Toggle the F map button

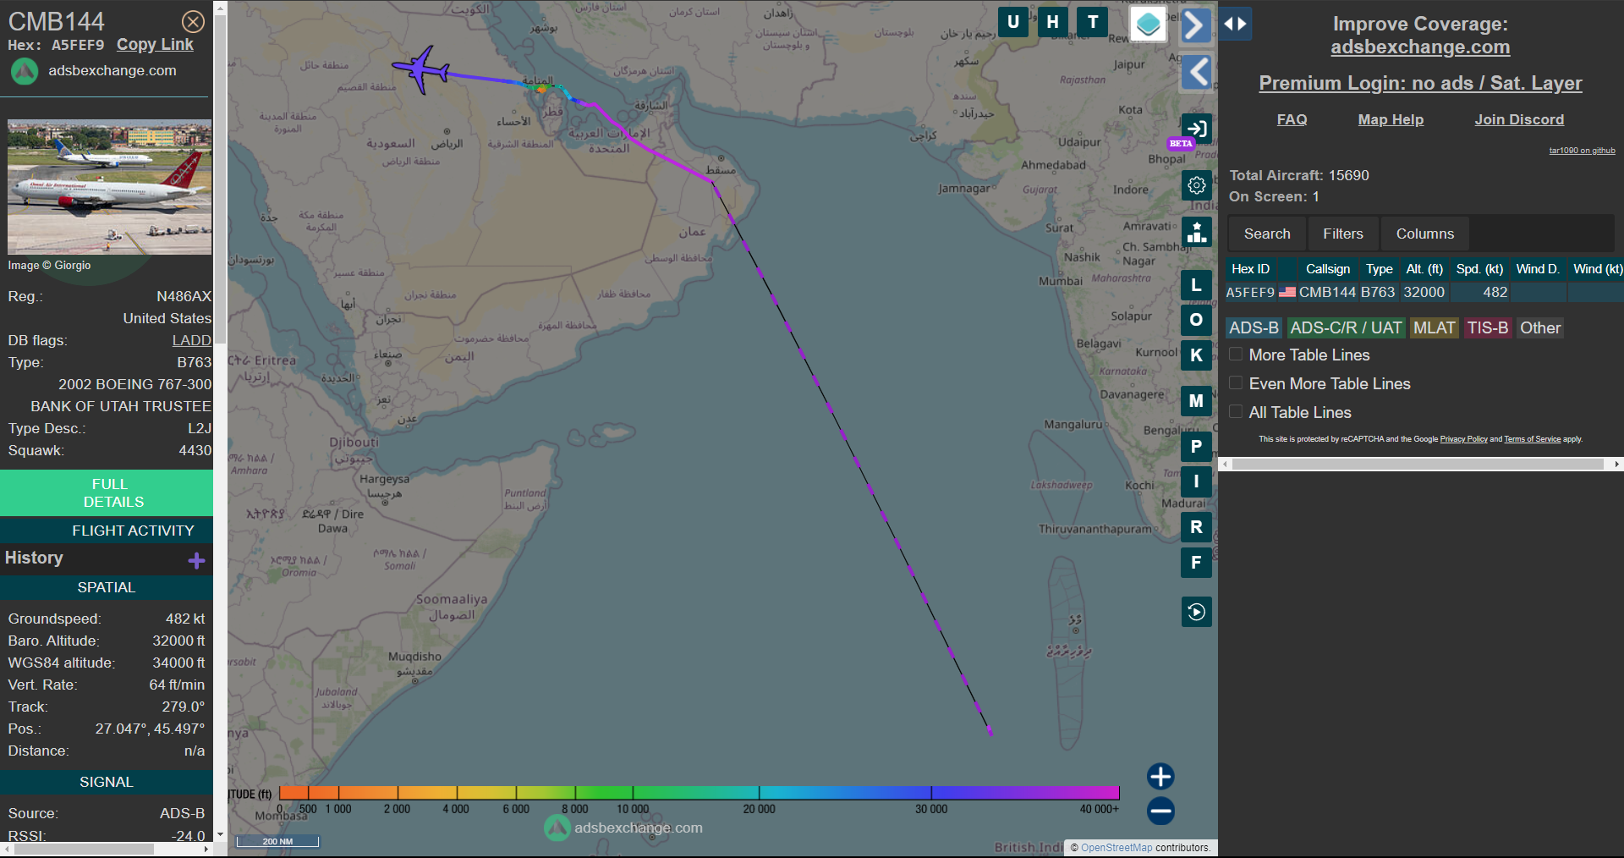point(1196,563)
